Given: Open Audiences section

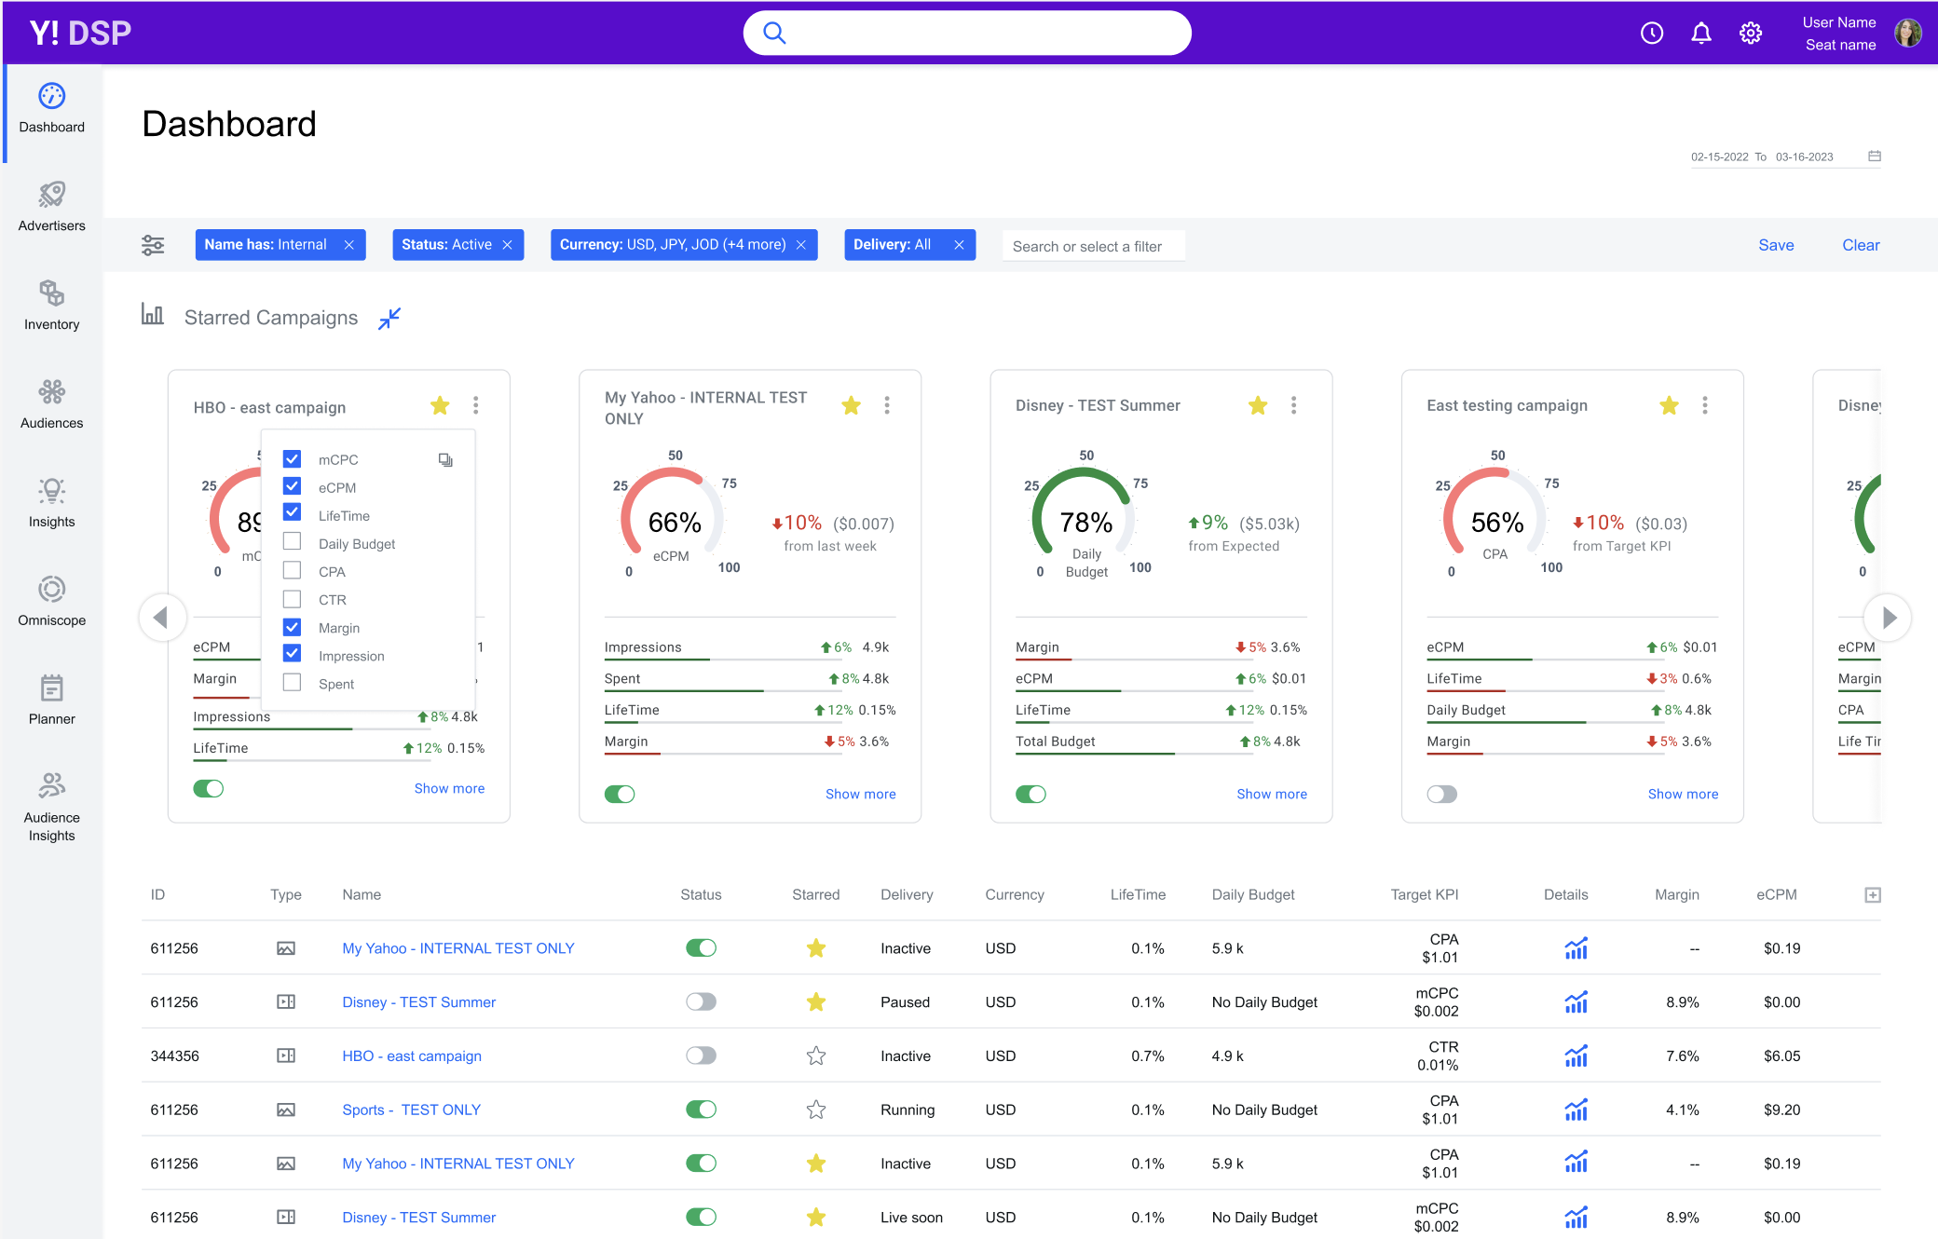Looking at the screenshot, I should pos(52,404).
